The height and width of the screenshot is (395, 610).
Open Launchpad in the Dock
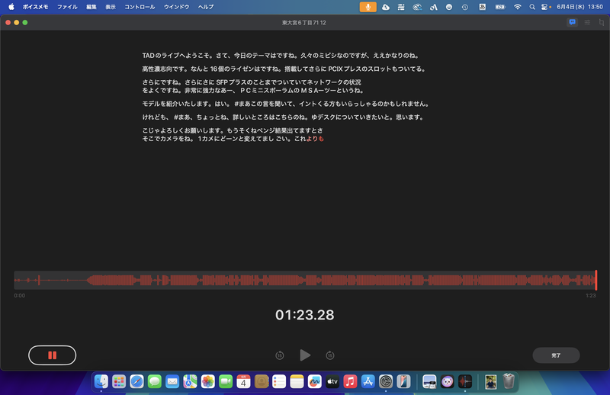[x=119, y=381]
